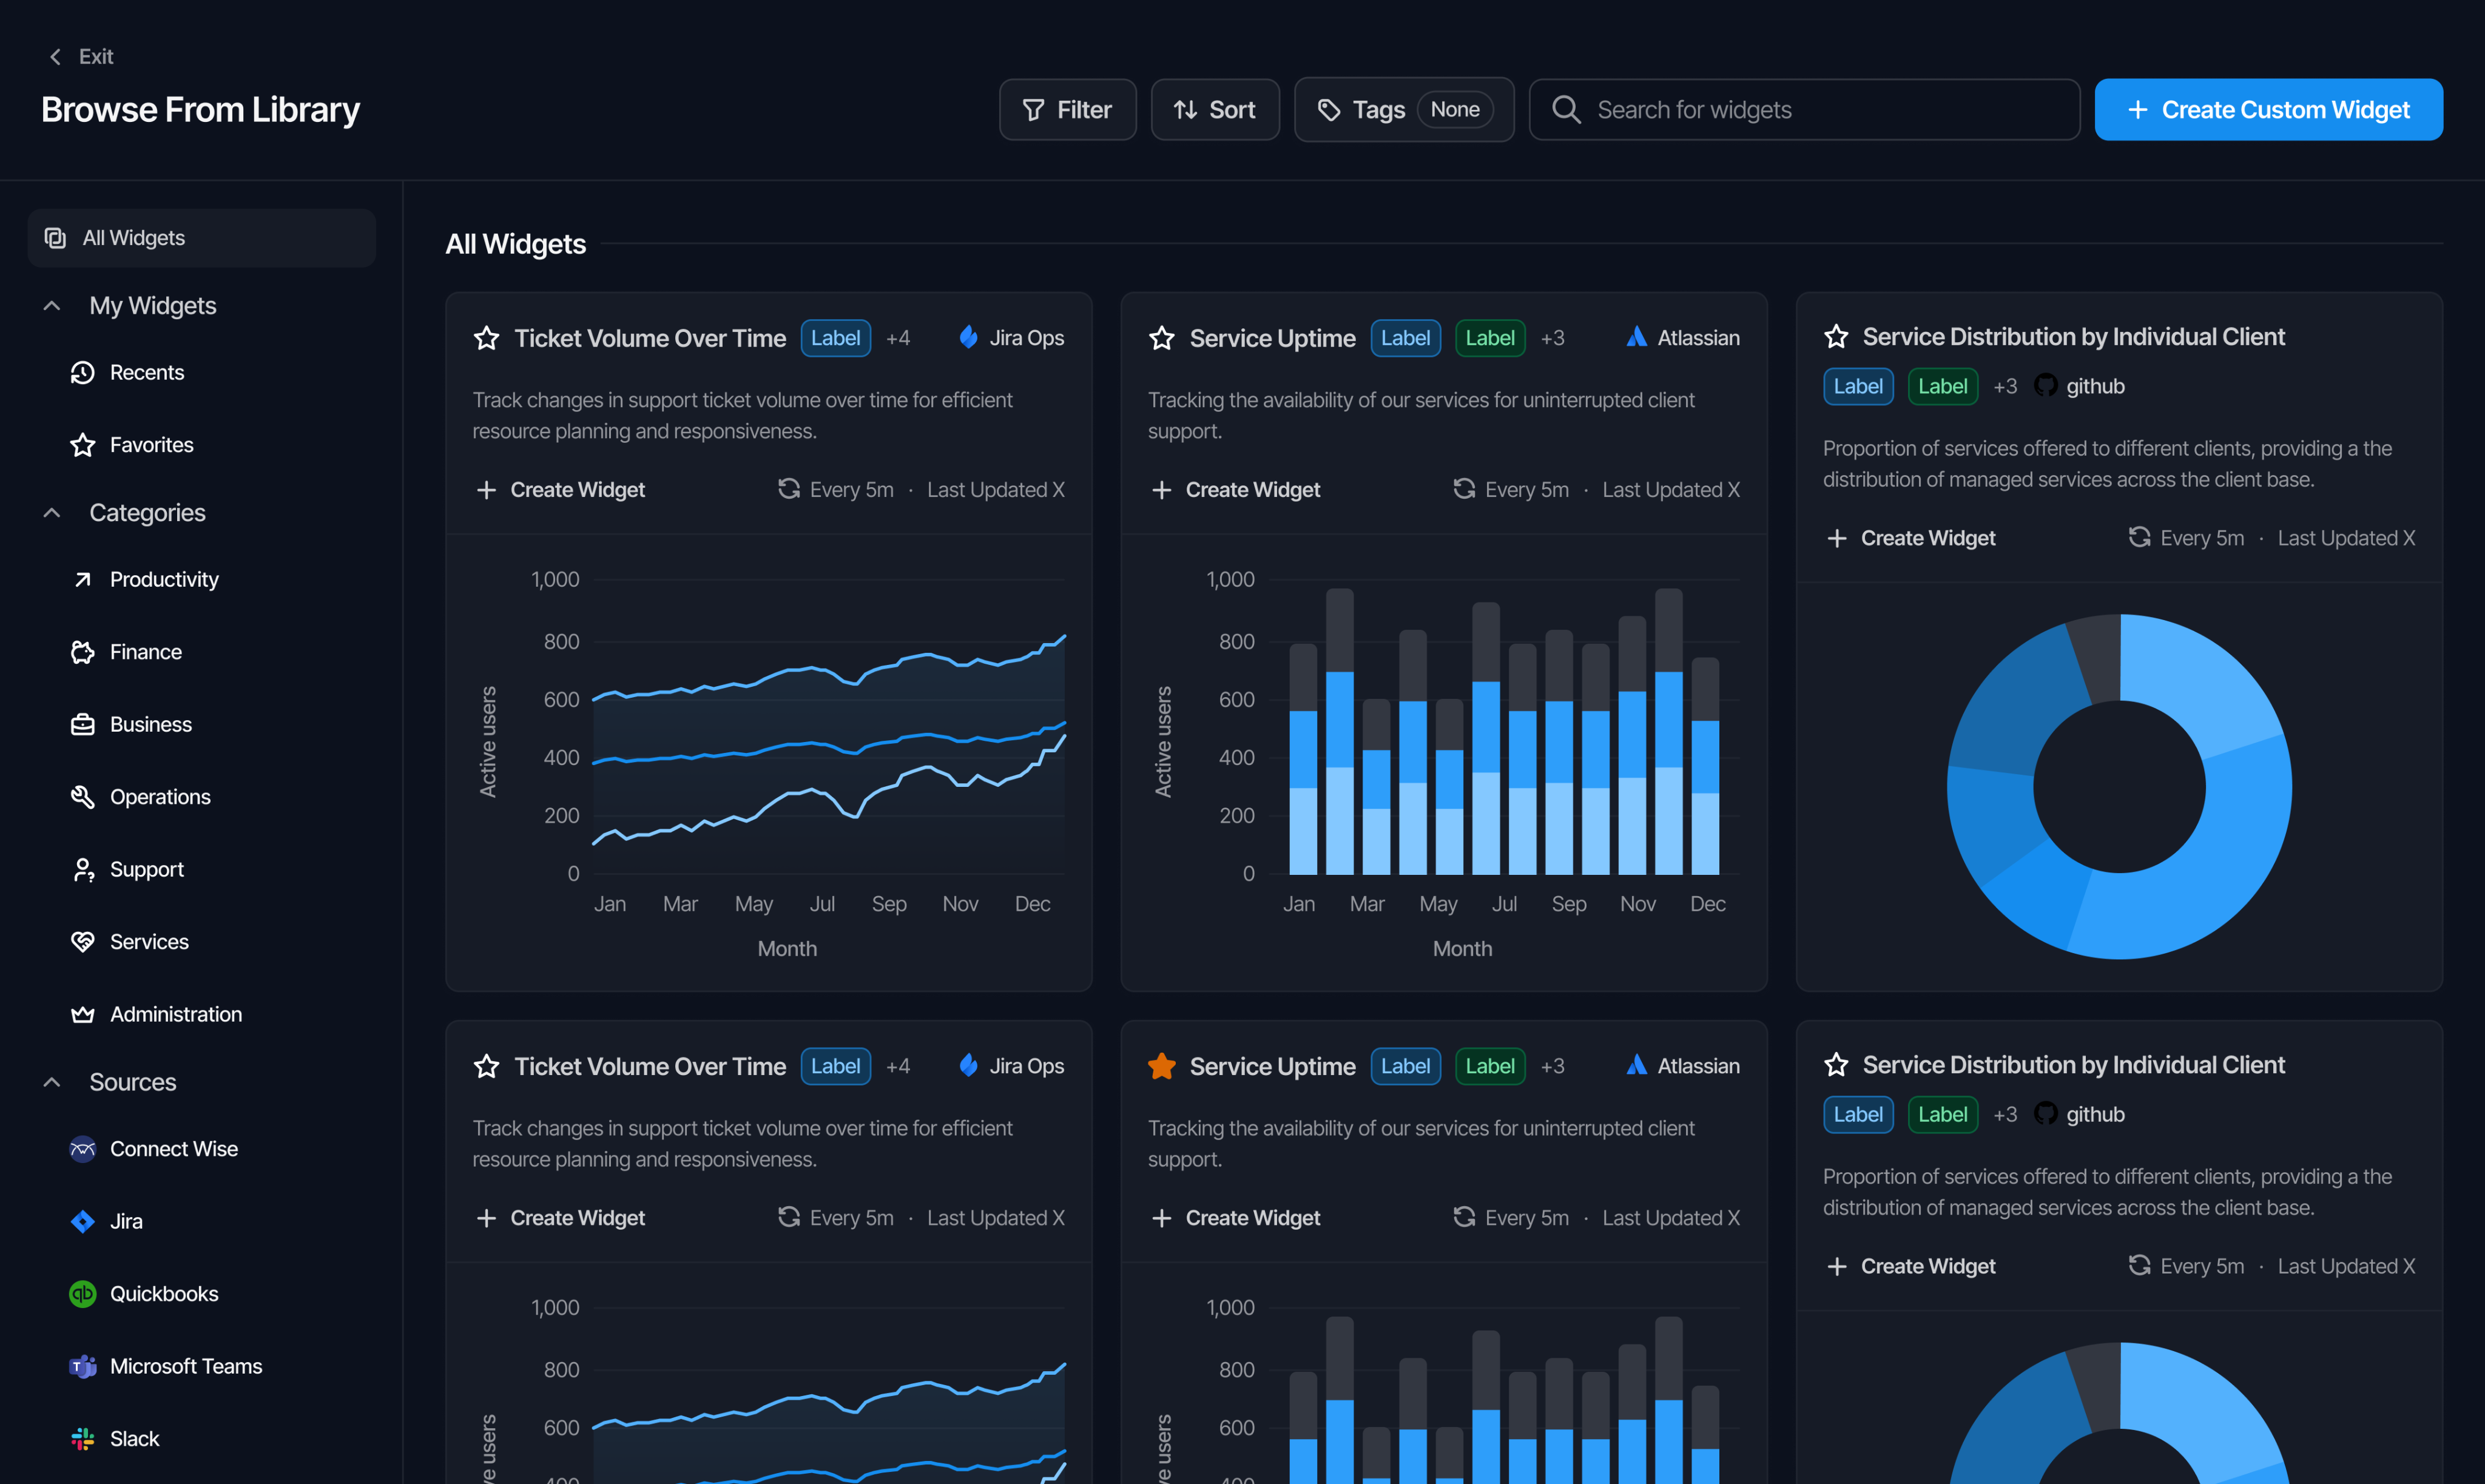Select the Connect Wise source logo
Screen dimensions: 2485x1484
click(83, 1149)
